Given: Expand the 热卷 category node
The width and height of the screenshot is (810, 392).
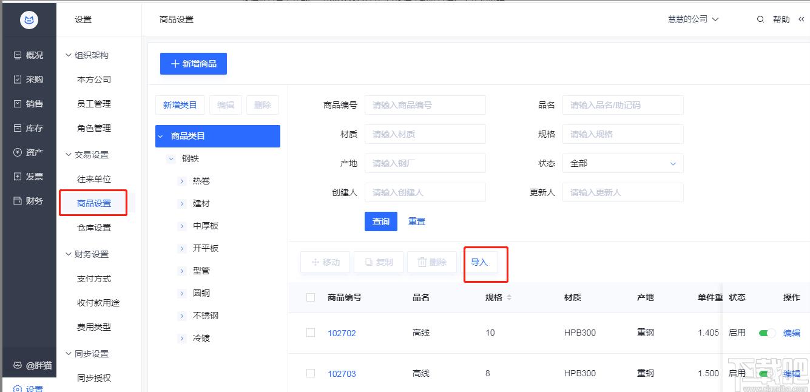Looking at the screenshot, I should 181,181.
